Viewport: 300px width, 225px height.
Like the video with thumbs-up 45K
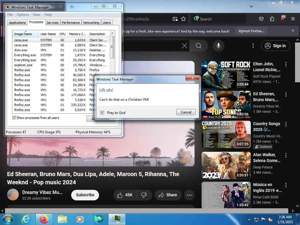pyautogui.click(x=125, y=195)
